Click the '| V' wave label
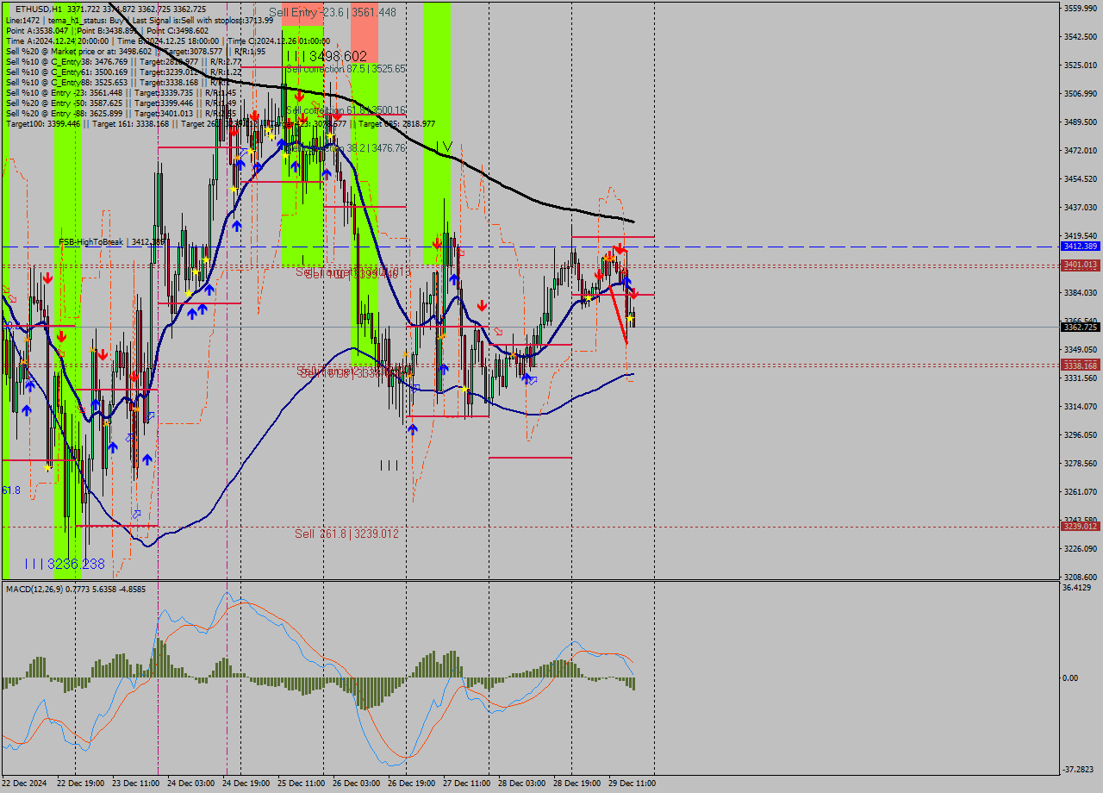Screen dimensions: 1103x793 pyautogui.click(x=443, y=147)
